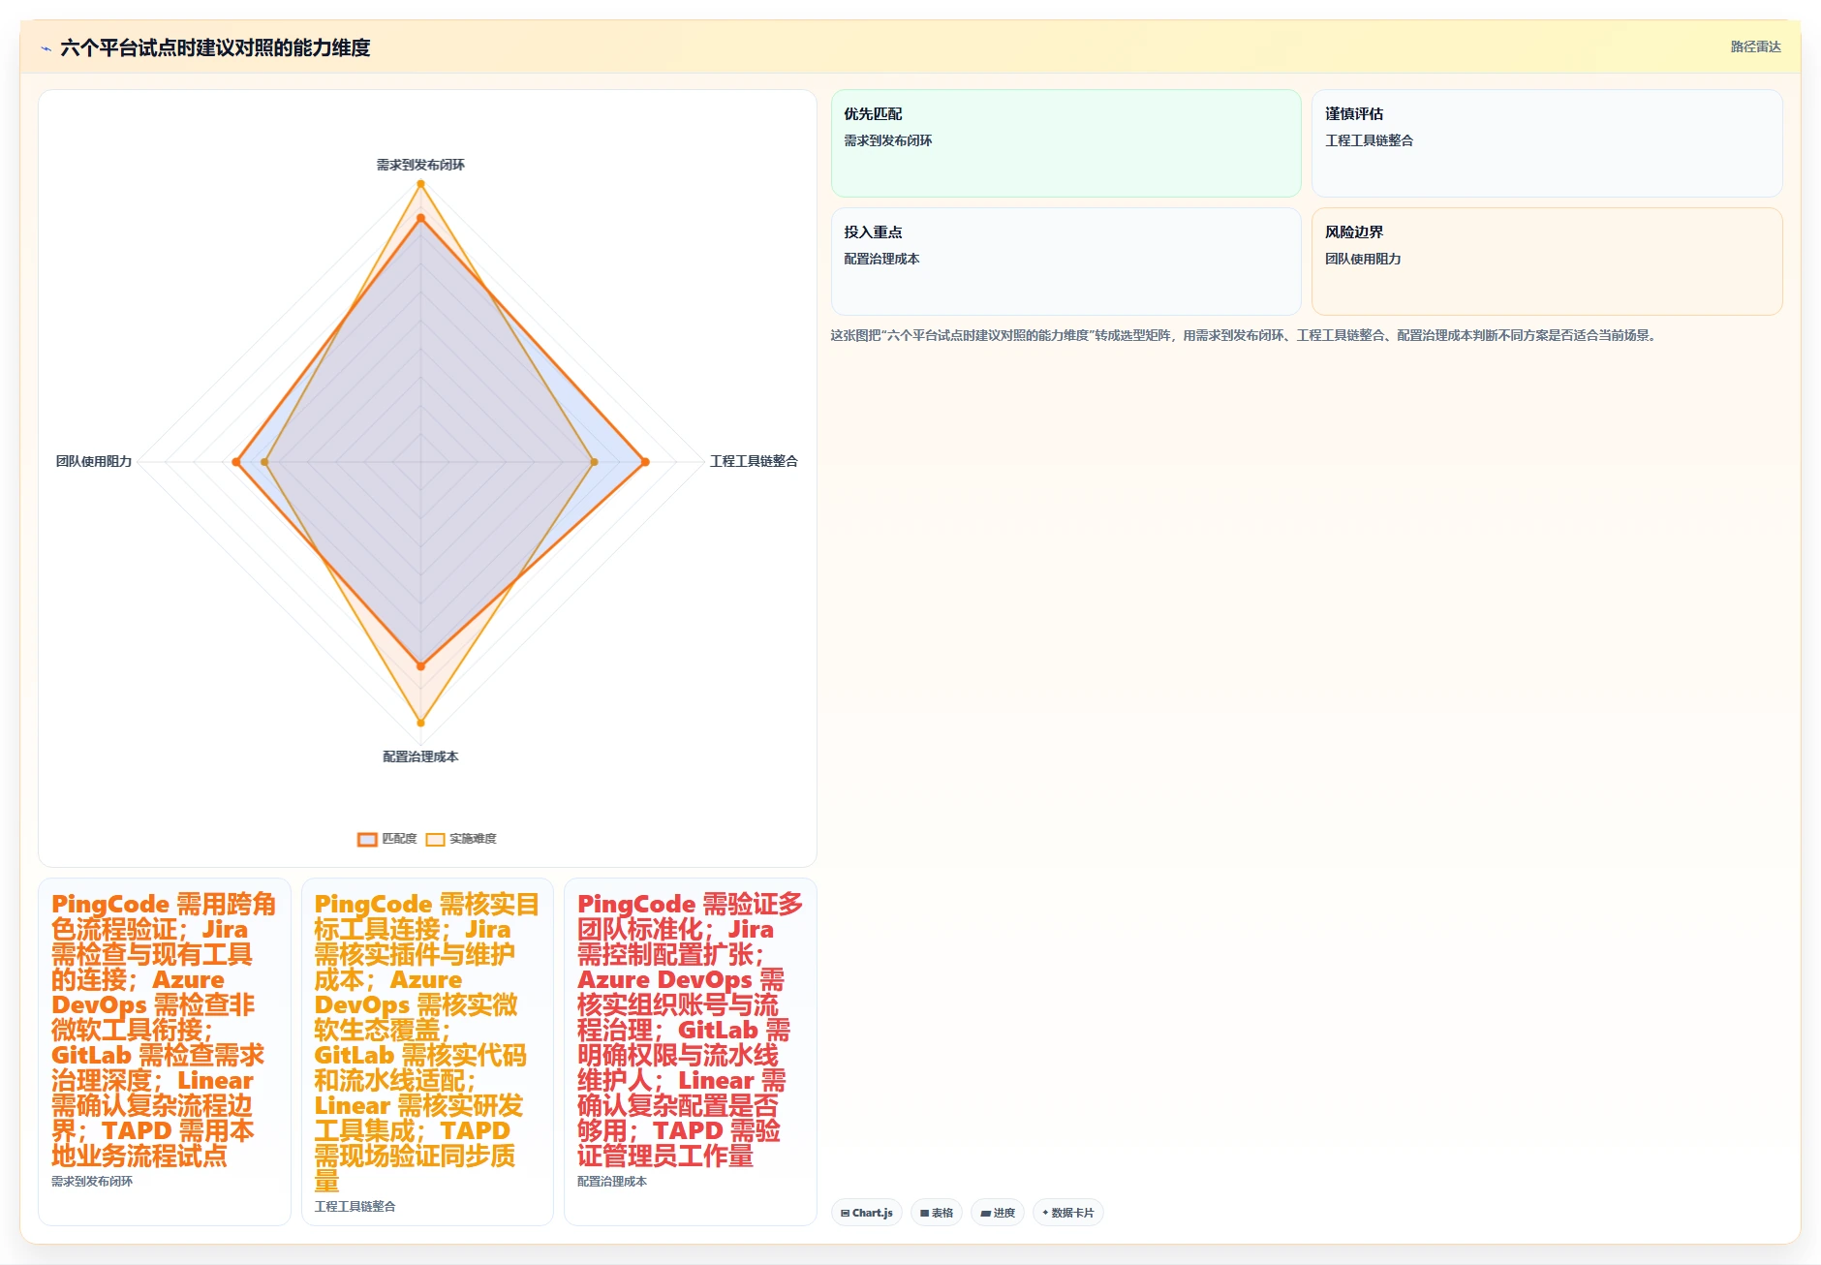Click the 工程工具链整合 radar axis label
Screen dimensions: 1821x1265
tap(754, 461)
